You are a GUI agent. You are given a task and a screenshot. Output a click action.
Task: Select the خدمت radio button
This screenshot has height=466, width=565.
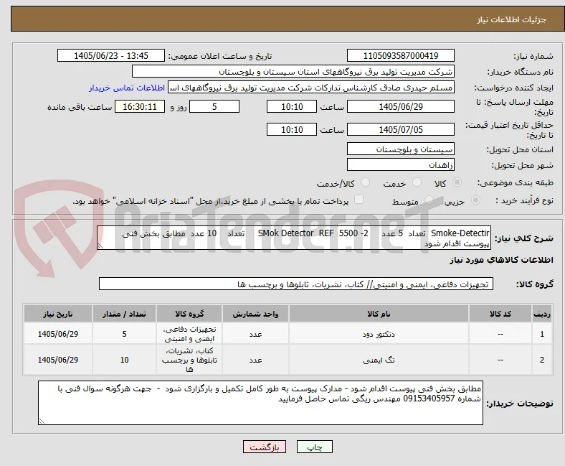417,182
